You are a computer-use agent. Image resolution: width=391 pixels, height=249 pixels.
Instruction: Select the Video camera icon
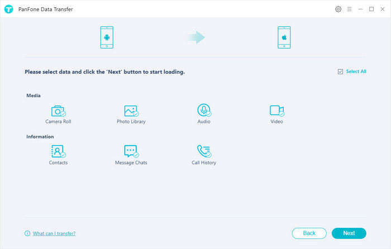click(x=277, y=111)
